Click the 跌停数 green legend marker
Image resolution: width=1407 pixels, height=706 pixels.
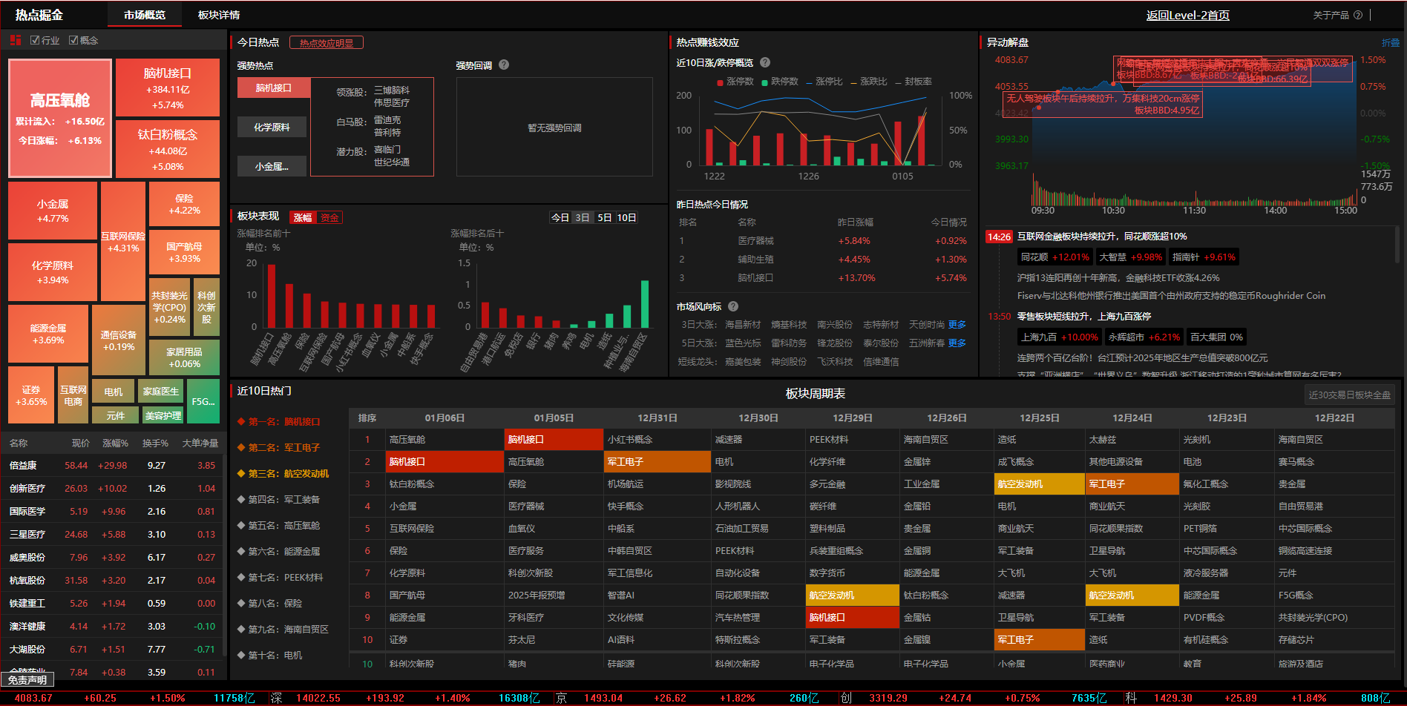coord(764,82)
